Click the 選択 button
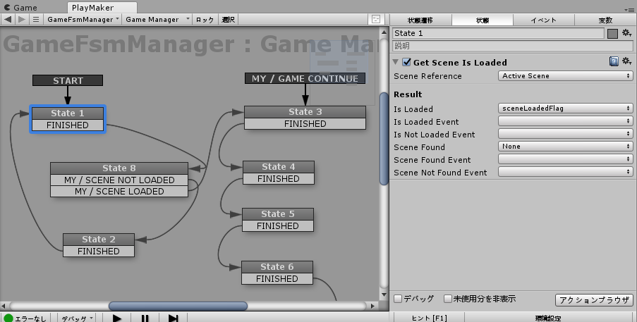The image size is (637, 322). (229, 19)
